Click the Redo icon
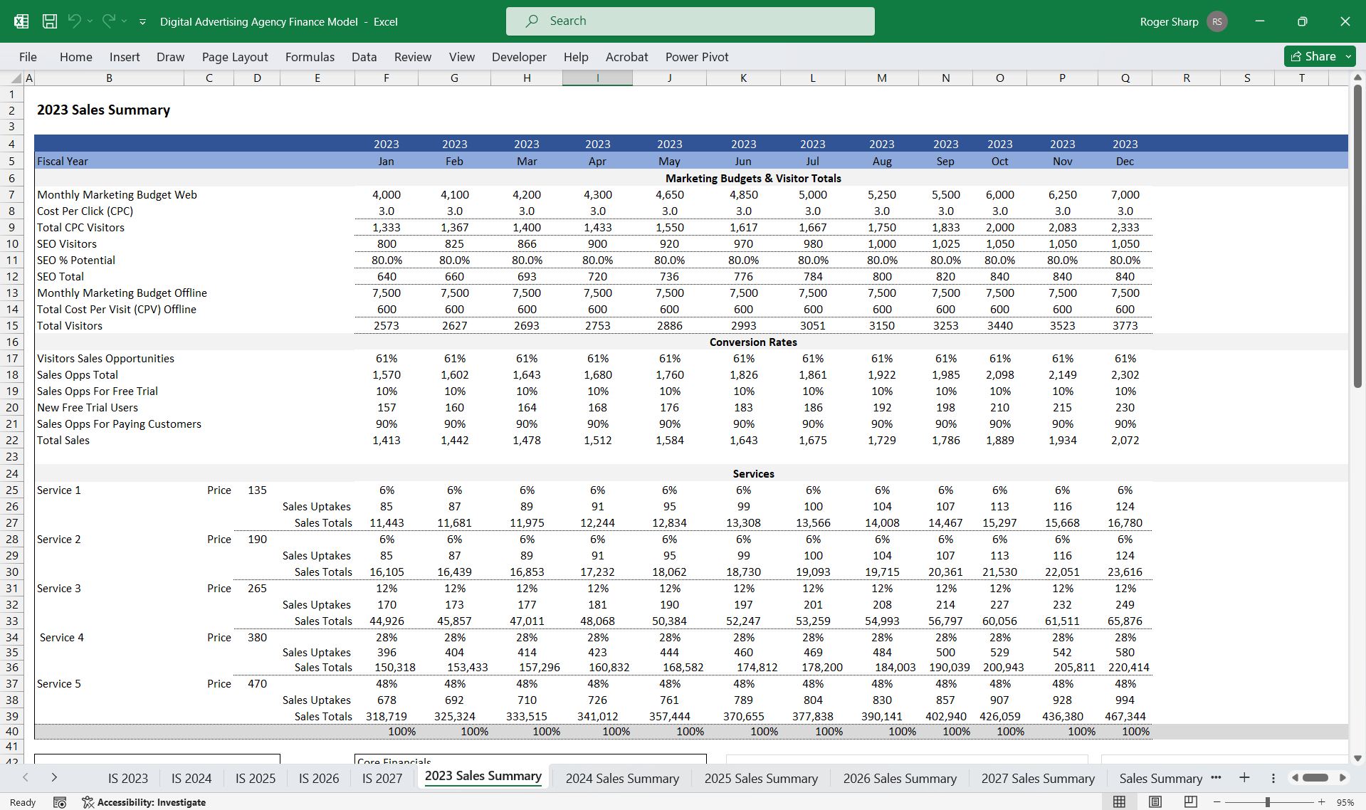 pyautogui.click(x=107, y=21)
